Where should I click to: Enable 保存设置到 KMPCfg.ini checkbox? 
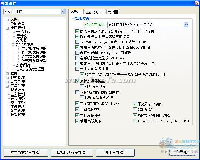pyautogui.click(x=77, y=53)
